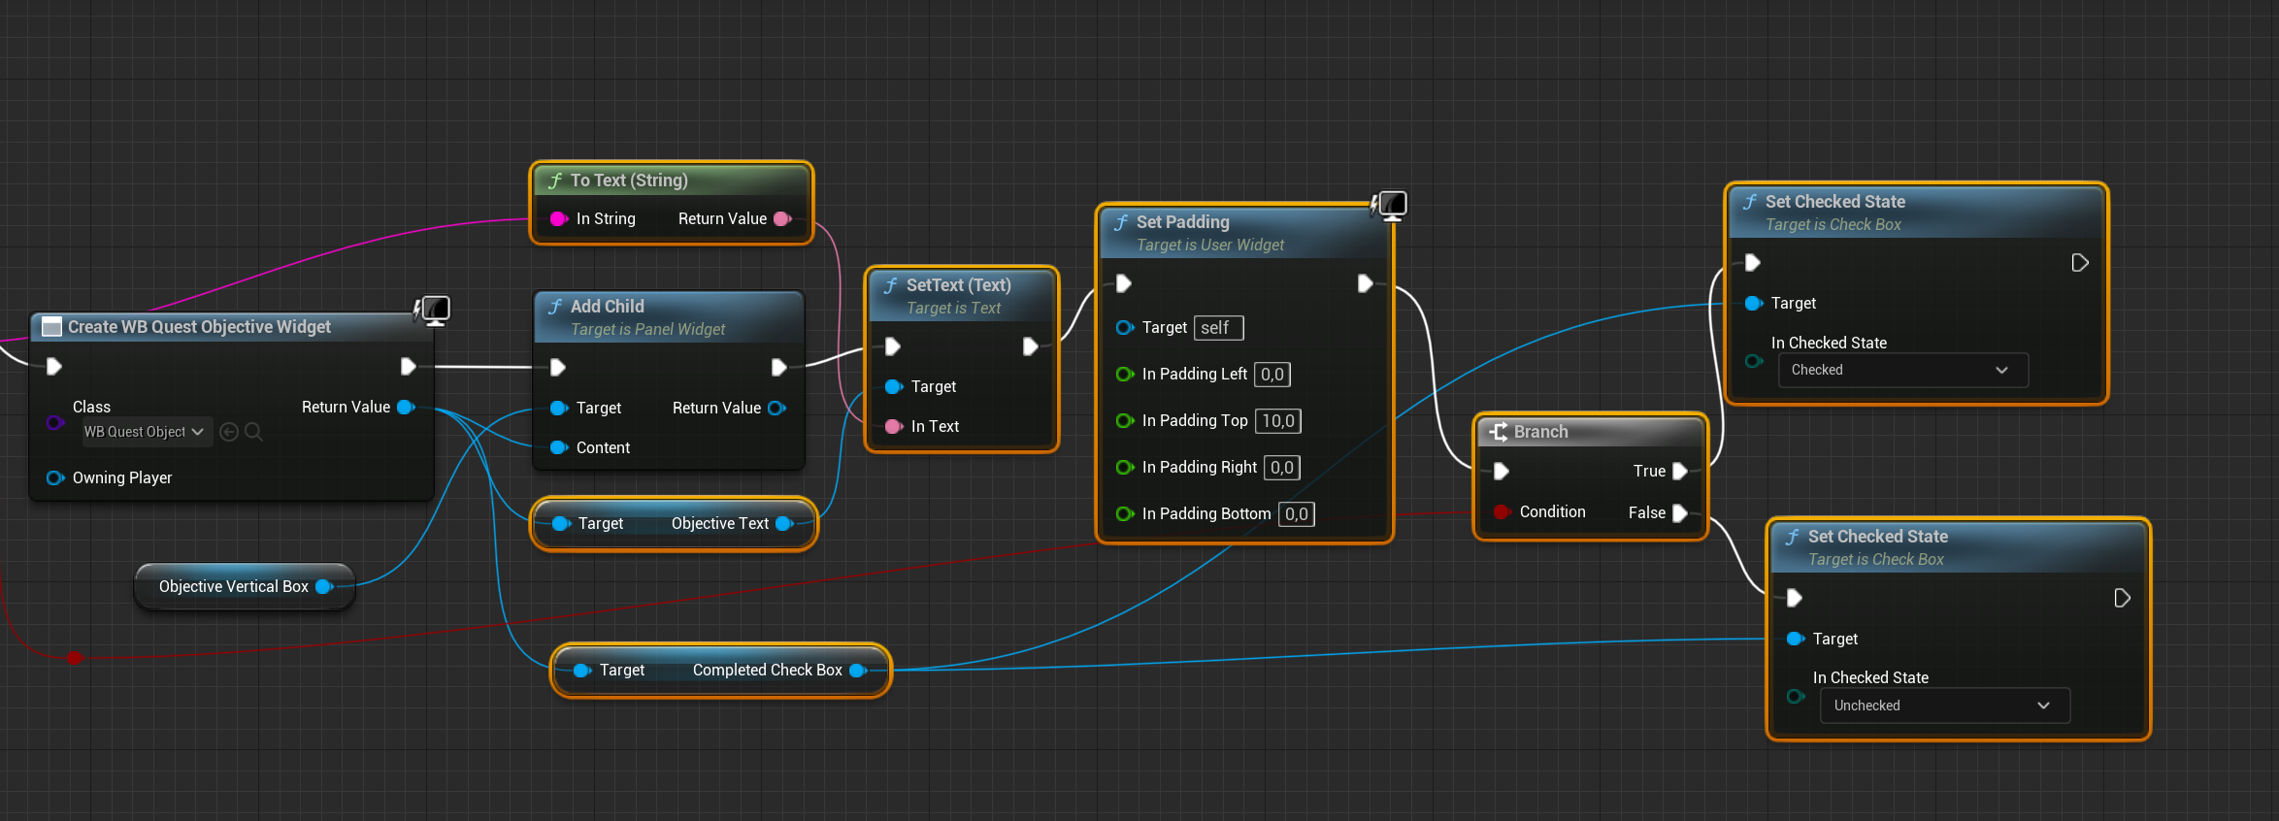The image size is (2279, 821).
Task: Click the In Padding Left pin
Action: [1125, 375]
